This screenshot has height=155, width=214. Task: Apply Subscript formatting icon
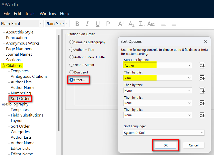pos(131,24)
